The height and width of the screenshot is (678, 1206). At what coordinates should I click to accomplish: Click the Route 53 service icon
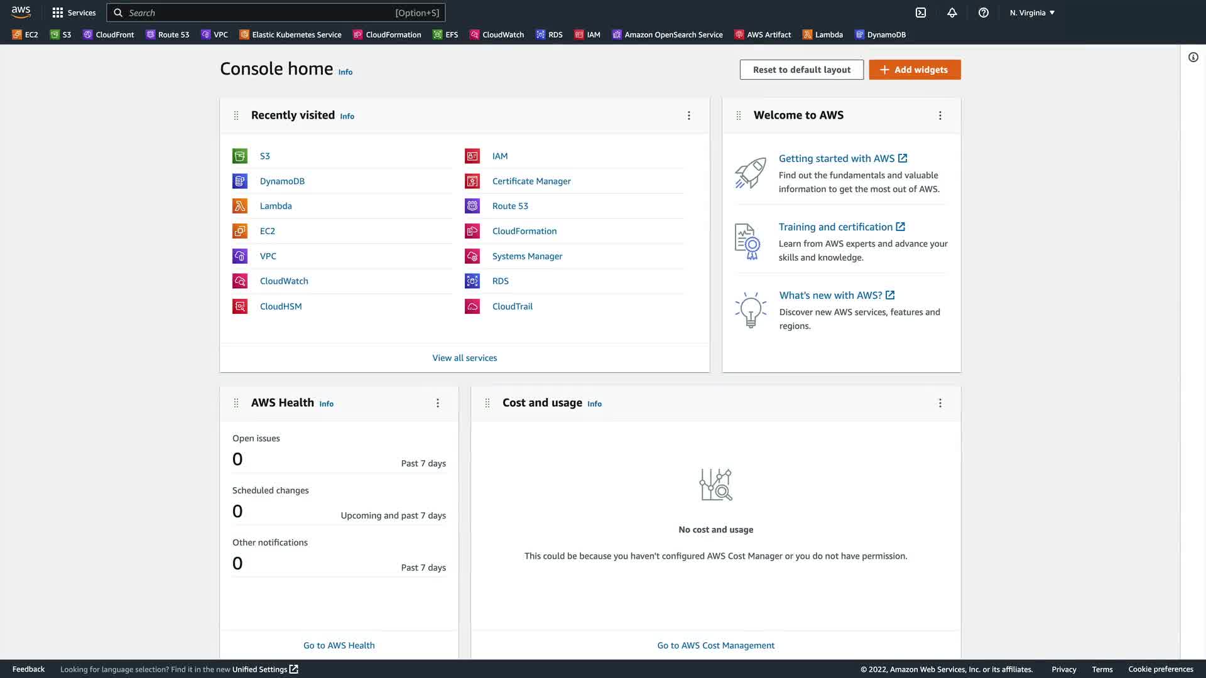472,206
